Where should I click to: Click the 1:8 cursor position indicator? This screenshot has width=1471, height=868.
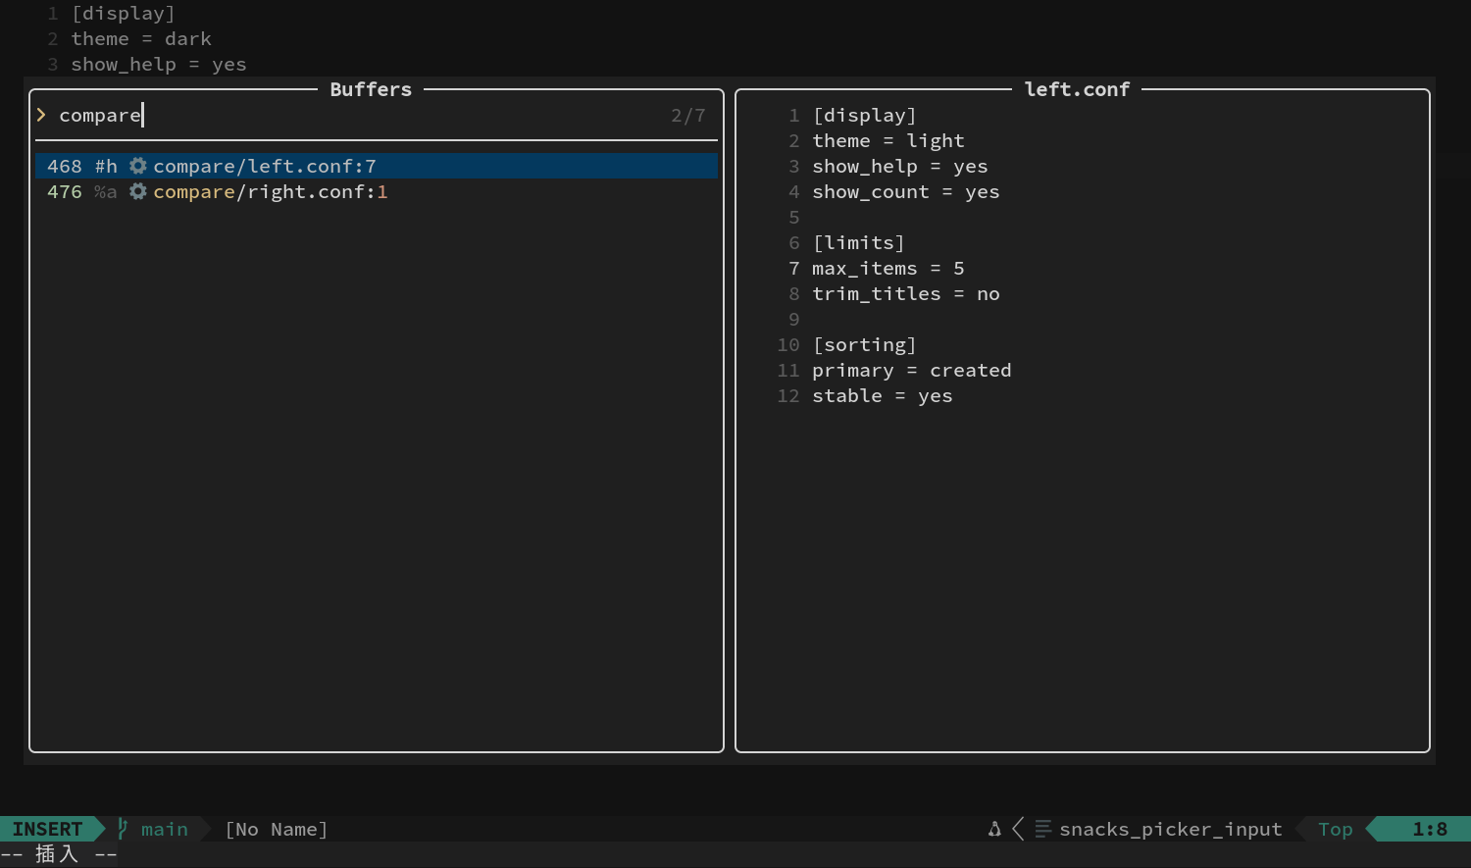click(1430, 829)
